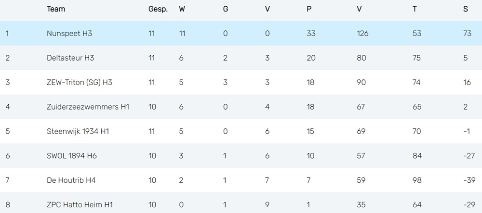This screenshot has height=213, width=482.
Task: Click the Nunspeet H3 team name
Action: (x=69, y=33)
